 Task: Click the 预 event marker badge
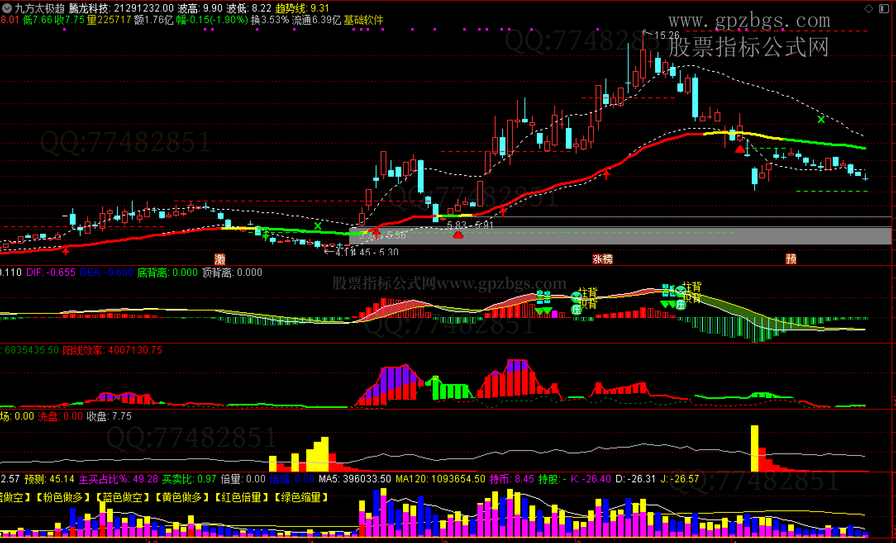[x=791, y=259]
